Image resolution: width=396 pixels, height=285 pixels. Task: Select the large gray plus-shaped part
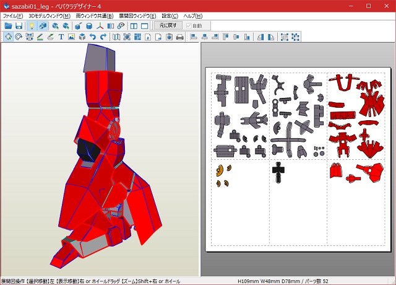pos(288,139)
